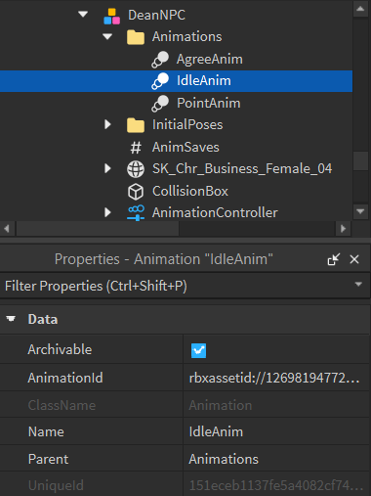371x496 pixels.
Task: Collapse the Animations folder
Action: 107,36
